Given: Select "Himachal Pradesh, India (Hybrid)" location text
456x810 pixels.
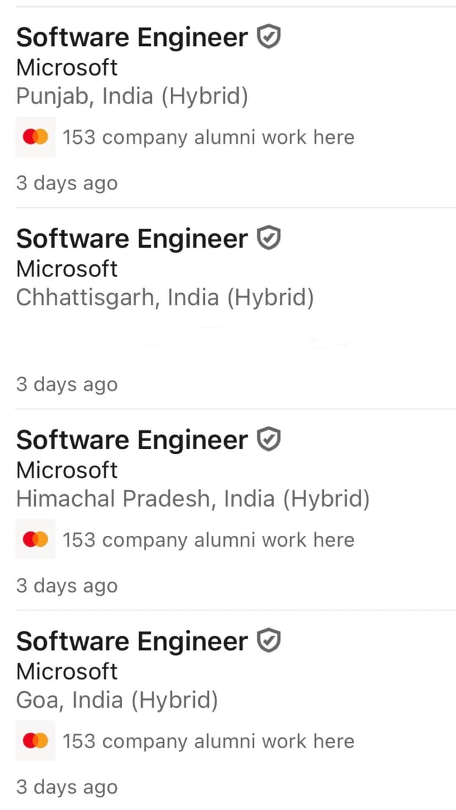Looking at the screenshot, I should click(x=193, y=499).
